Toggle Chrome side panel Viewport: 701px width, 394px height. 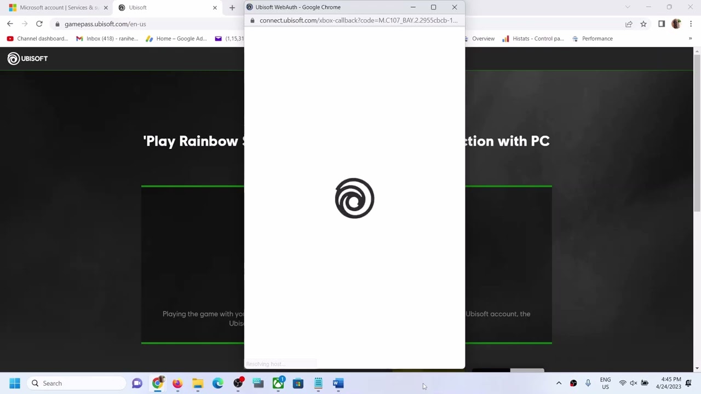(662, 24)
